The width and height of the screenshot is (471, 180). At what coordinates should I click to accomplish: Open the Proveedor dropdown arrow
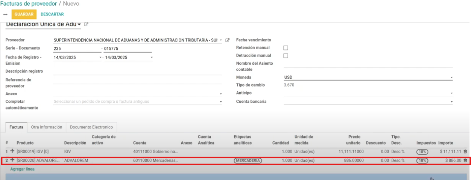[221, 40]
